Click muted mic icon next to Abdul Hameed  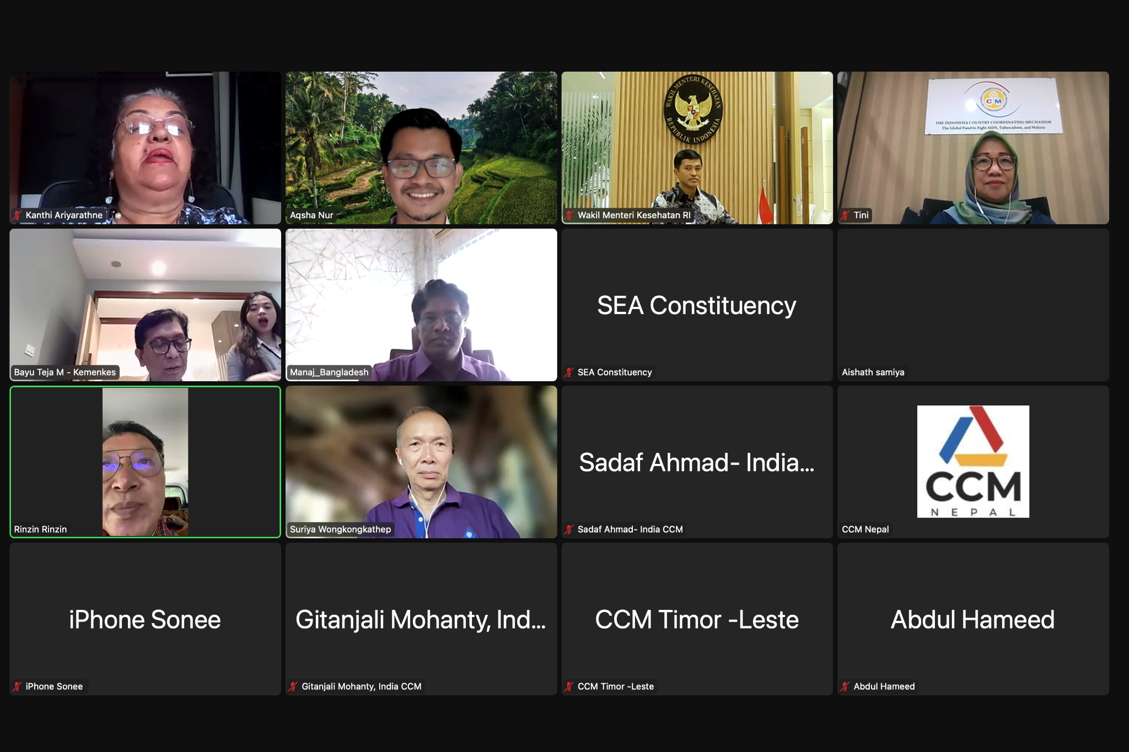click(x=845, y=686)
